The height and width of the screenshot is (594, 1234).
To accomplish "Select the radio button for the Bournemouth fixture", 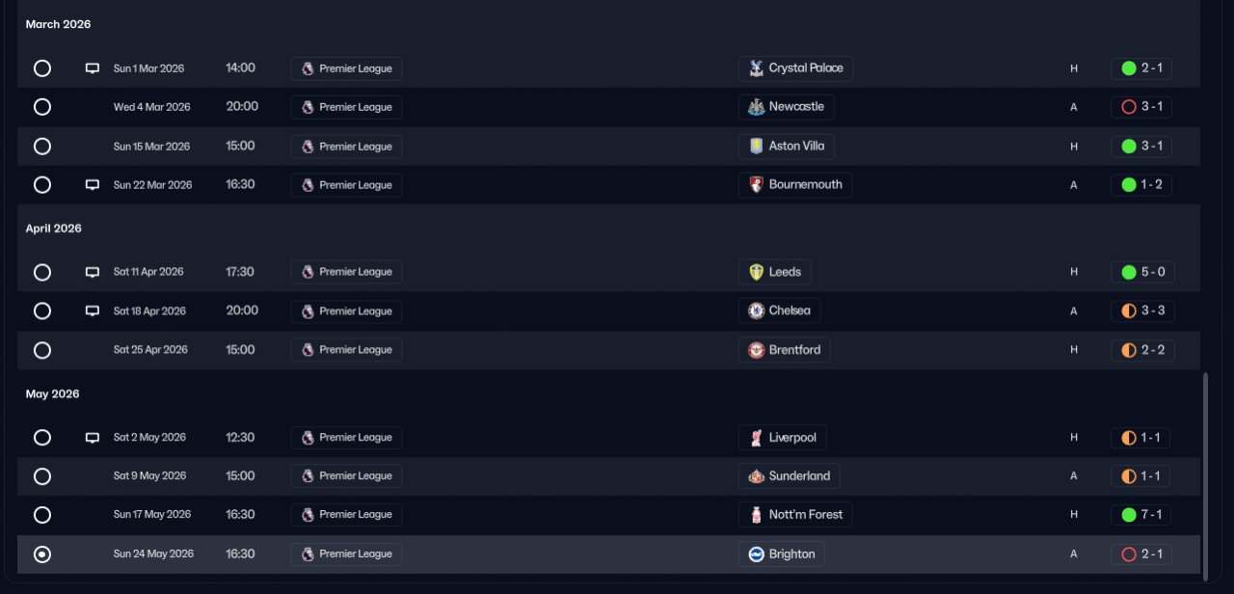I will tap(42, 185).
